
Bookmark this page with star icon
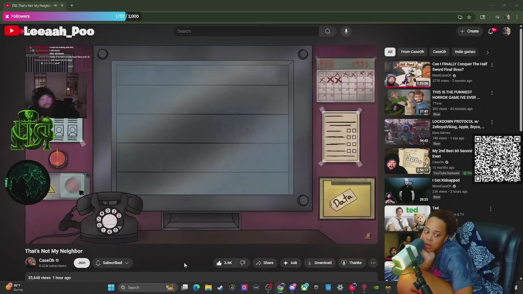coord(469,17)
